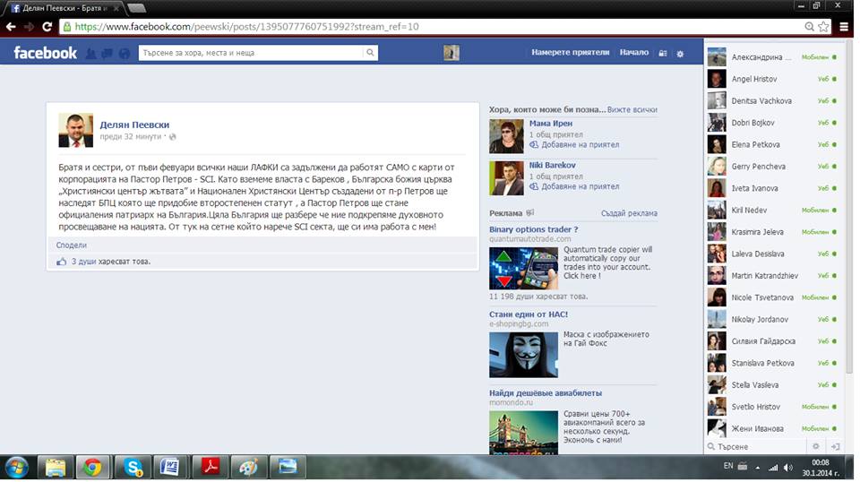Open the new tab button

click(x=136, y=8)
